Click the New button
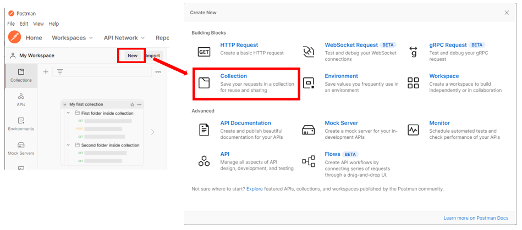The image size is (522, 230). [133, 55]
